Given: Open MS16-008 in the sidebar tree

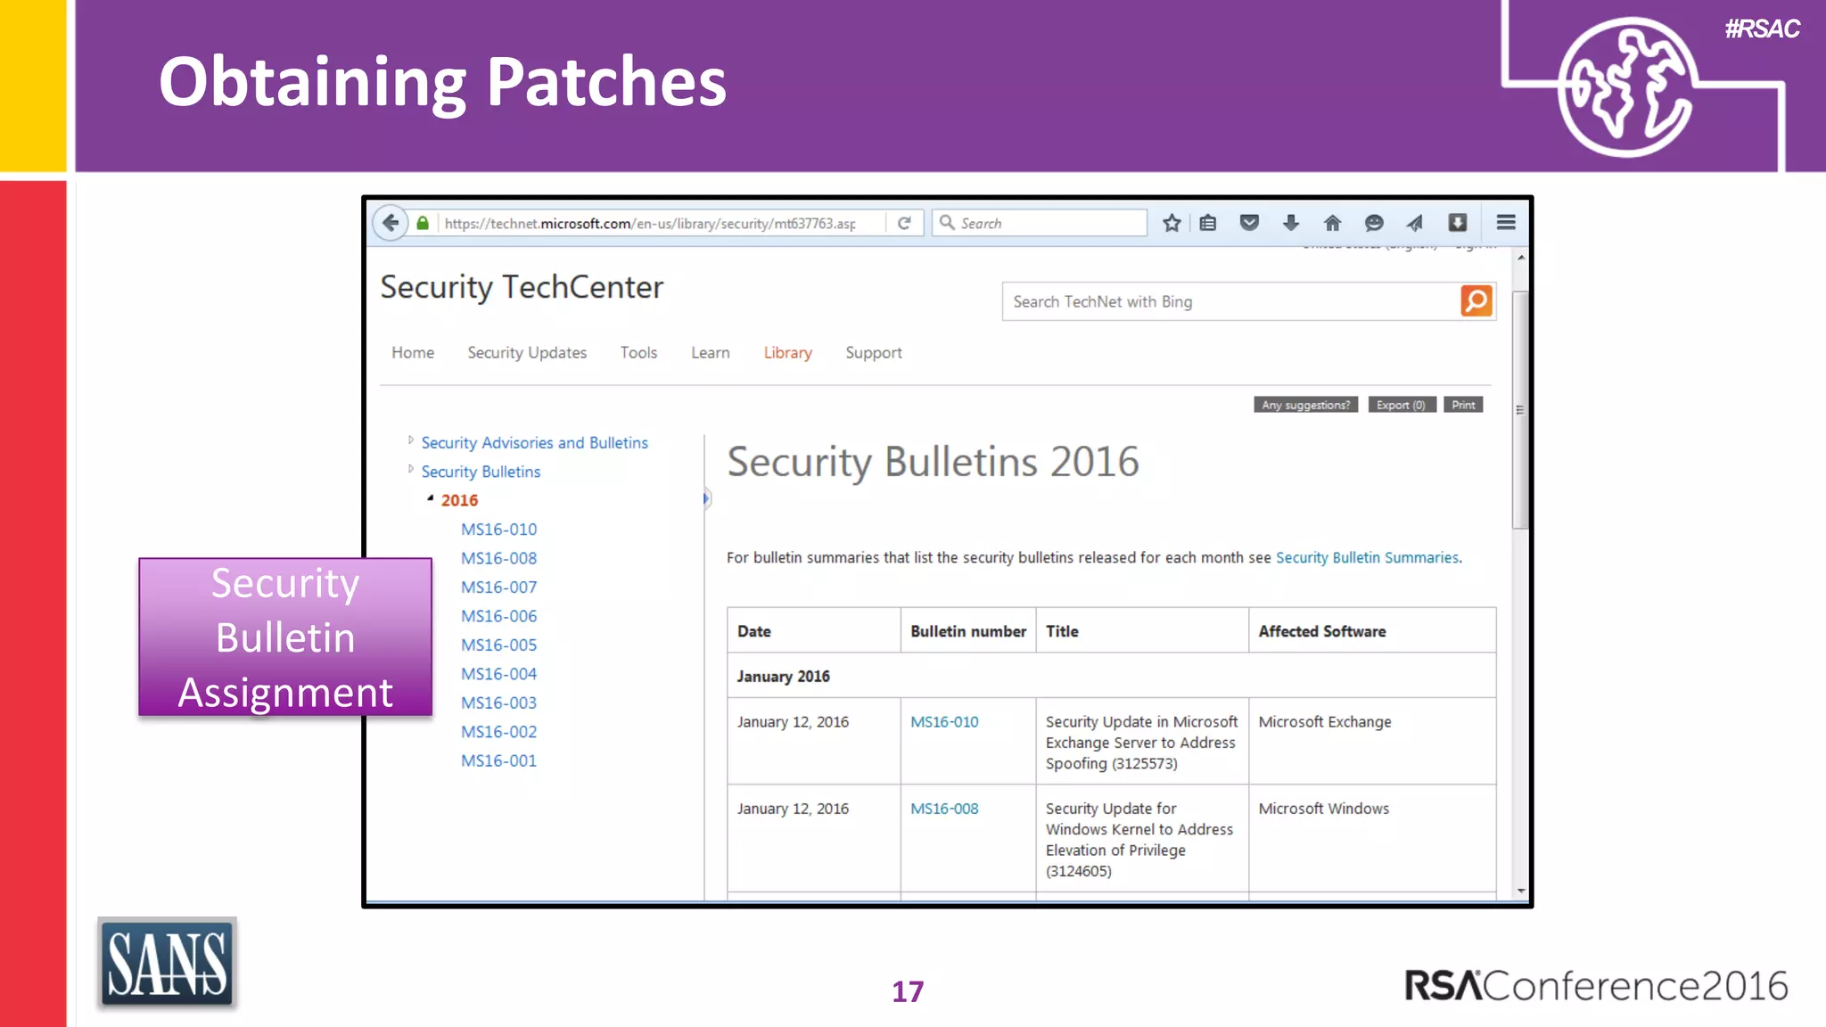Looking at the screenshot, I should [x=498, y=558].
